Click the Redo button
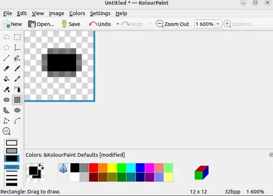Viewport: 273px width, 196px height. tap(132, 24)
